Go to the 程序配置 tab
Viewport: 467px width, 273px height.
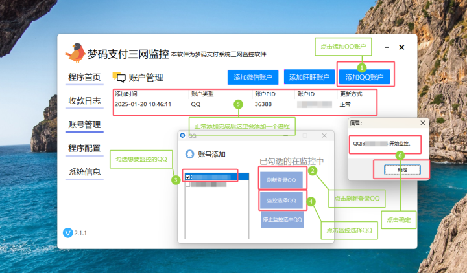coord(84,148)
